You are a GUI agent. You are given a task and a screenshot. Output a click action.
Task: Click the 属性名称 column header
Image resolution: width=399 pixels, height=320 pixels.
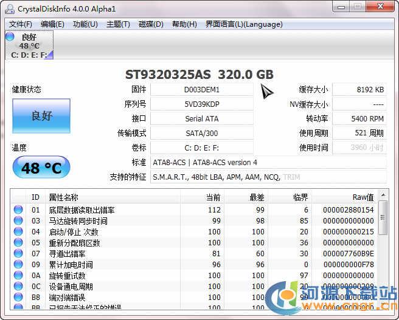[x=113, y=197]
